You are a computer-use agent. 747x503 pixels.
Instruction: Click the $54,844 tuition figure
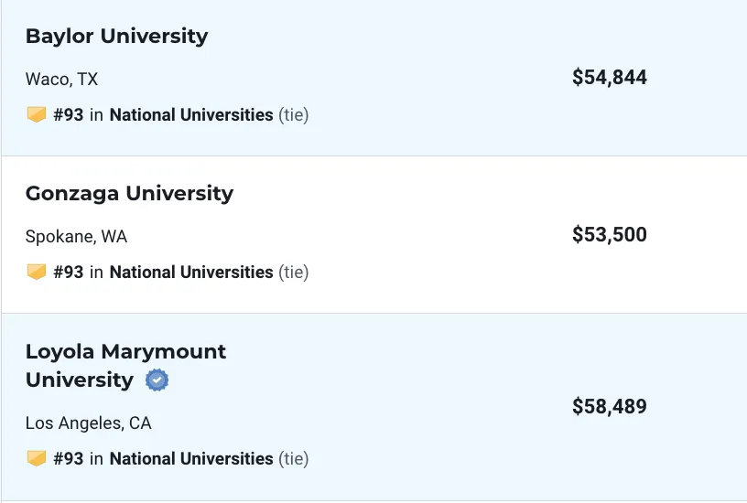610,77
